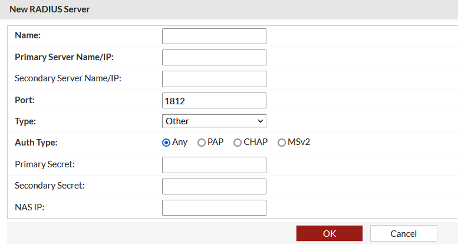Select the Any auth type radio button

tap(166, 143)
